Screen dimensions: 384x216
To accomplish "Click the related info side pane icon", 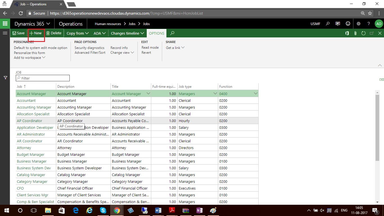I will [x=381, y=80].
